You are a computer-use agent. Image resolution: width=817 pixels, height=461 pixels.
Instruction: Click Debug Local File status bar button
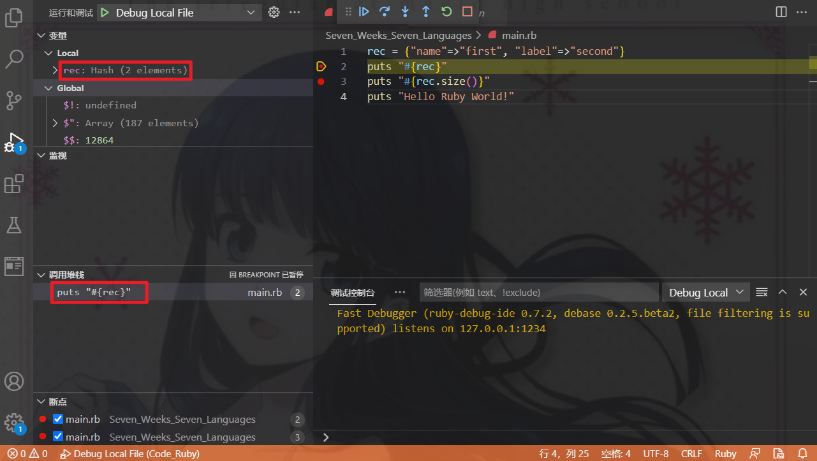[x=129, y=453]
